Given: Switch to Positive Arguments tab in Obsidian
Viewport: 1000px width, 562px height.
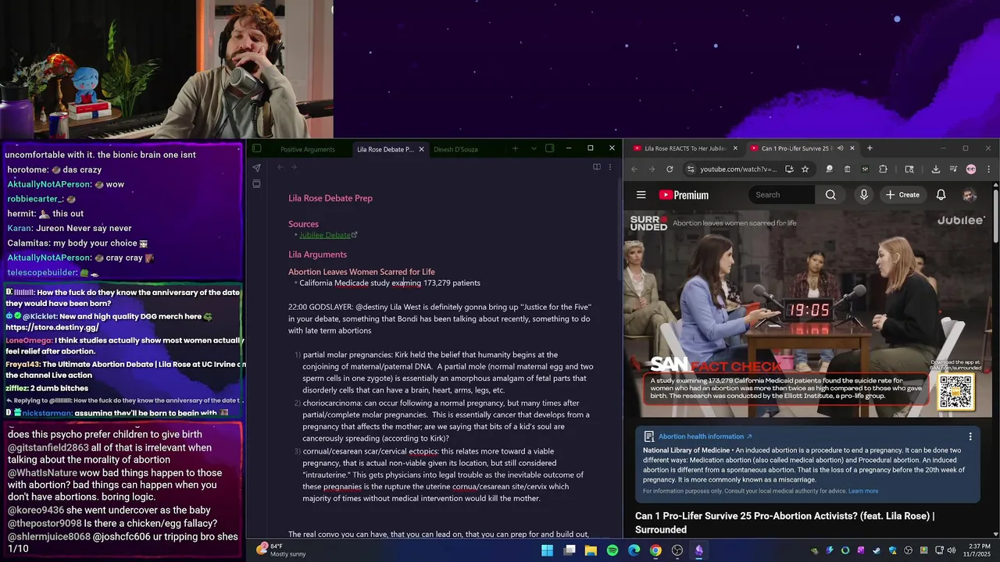Looking at the screenshot, I should [308, 149].
